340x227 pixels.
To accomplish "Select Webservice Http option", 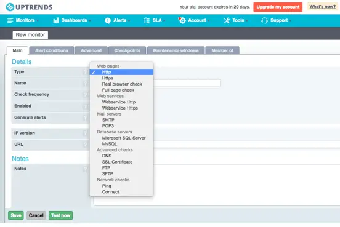I will (x=121, y=102).
